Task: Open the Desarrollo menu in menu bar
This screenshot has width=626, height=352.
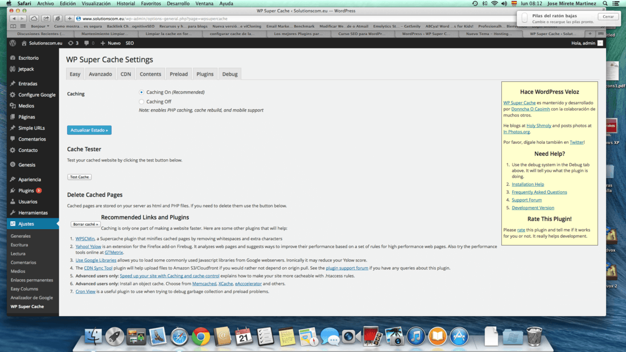Action: click(x=178, y=3)
